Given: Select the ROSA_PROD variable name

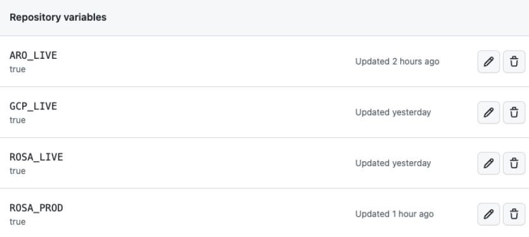Looking at the screenshot, I should (x=36, y=208).
